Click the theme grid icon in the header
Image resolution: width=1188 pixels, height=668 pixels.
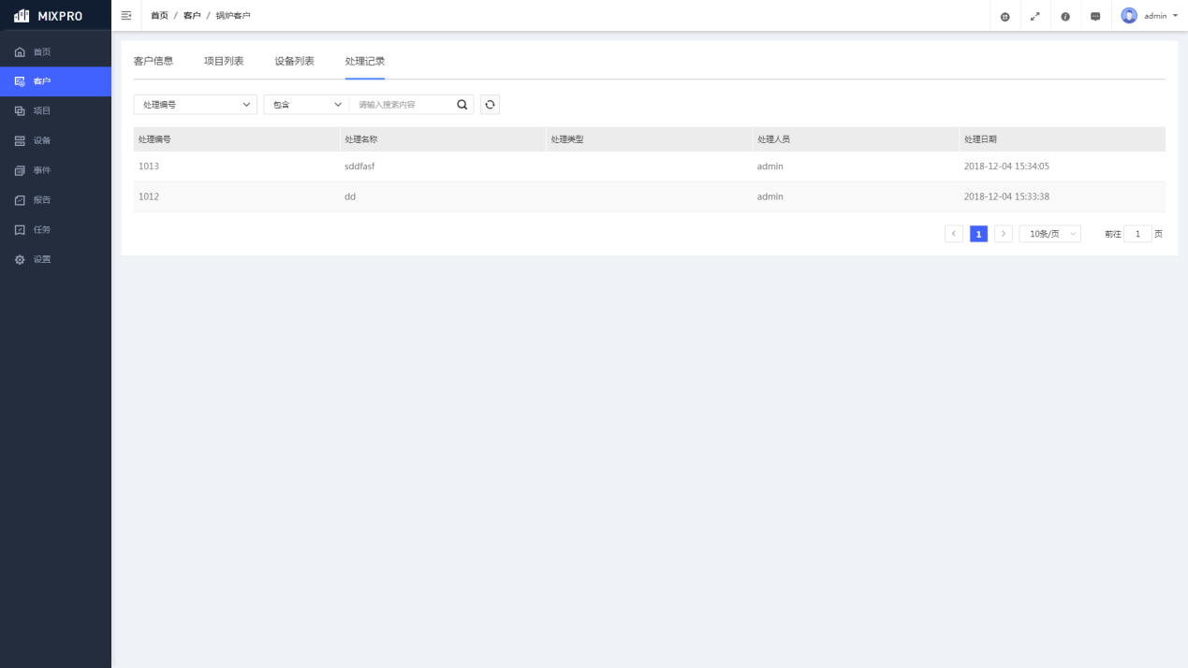click(x=1005, y=16)
